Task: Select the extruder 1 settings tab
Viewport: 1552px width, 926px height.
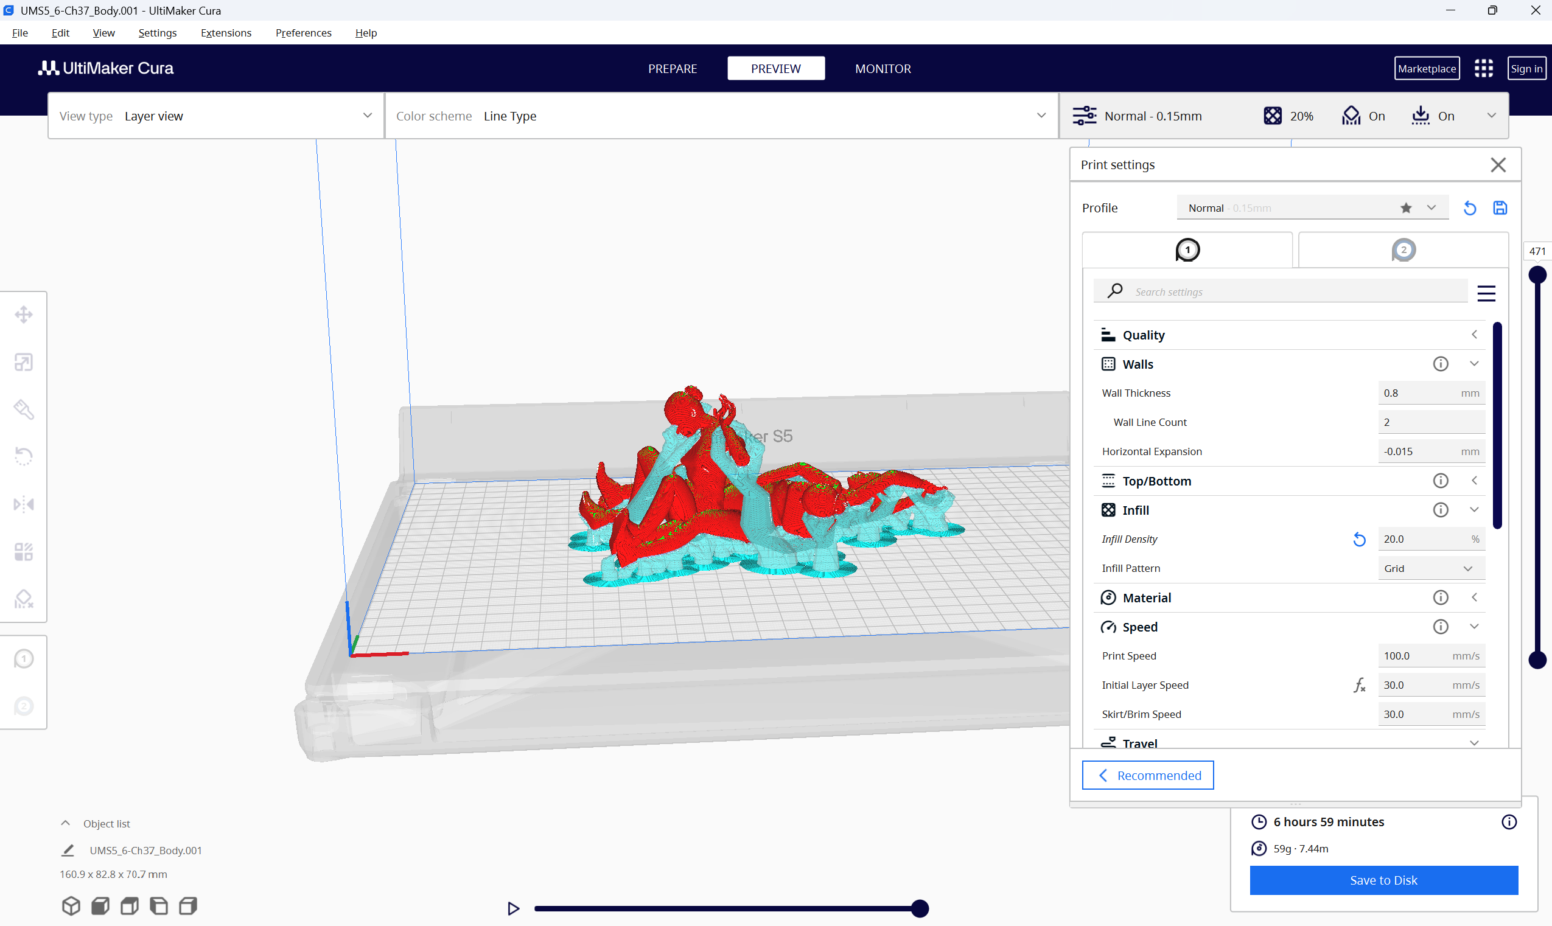Action: [1187, 250]
